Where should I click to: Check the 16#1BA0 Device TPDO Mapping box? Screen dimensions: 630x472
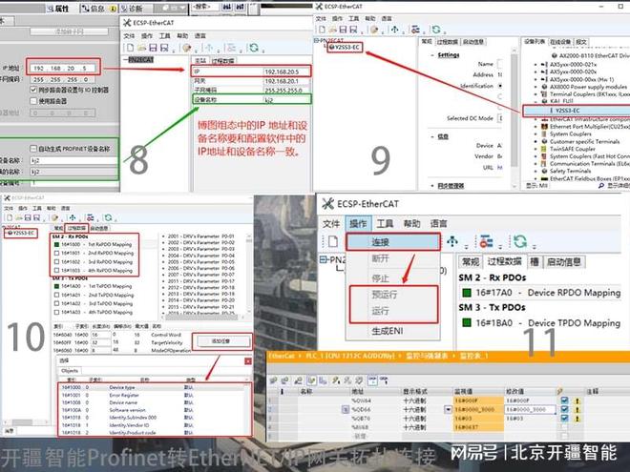467,322
